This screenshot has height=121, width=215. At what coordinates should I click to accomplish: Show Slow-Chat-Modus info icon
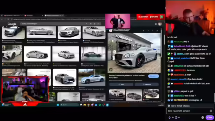coord(169,106)
